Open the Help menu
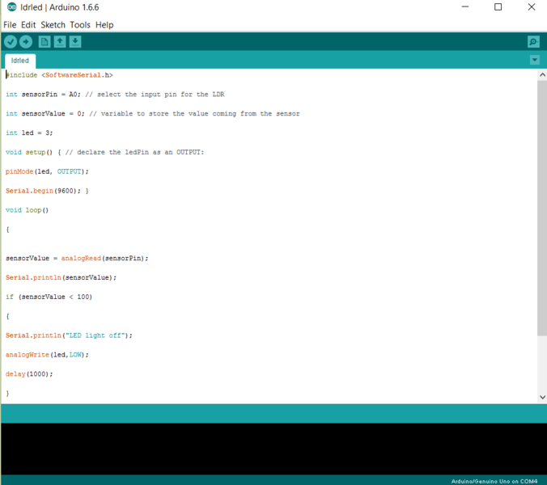The height and width of the screenshot is (485, 547). (104, 25)
